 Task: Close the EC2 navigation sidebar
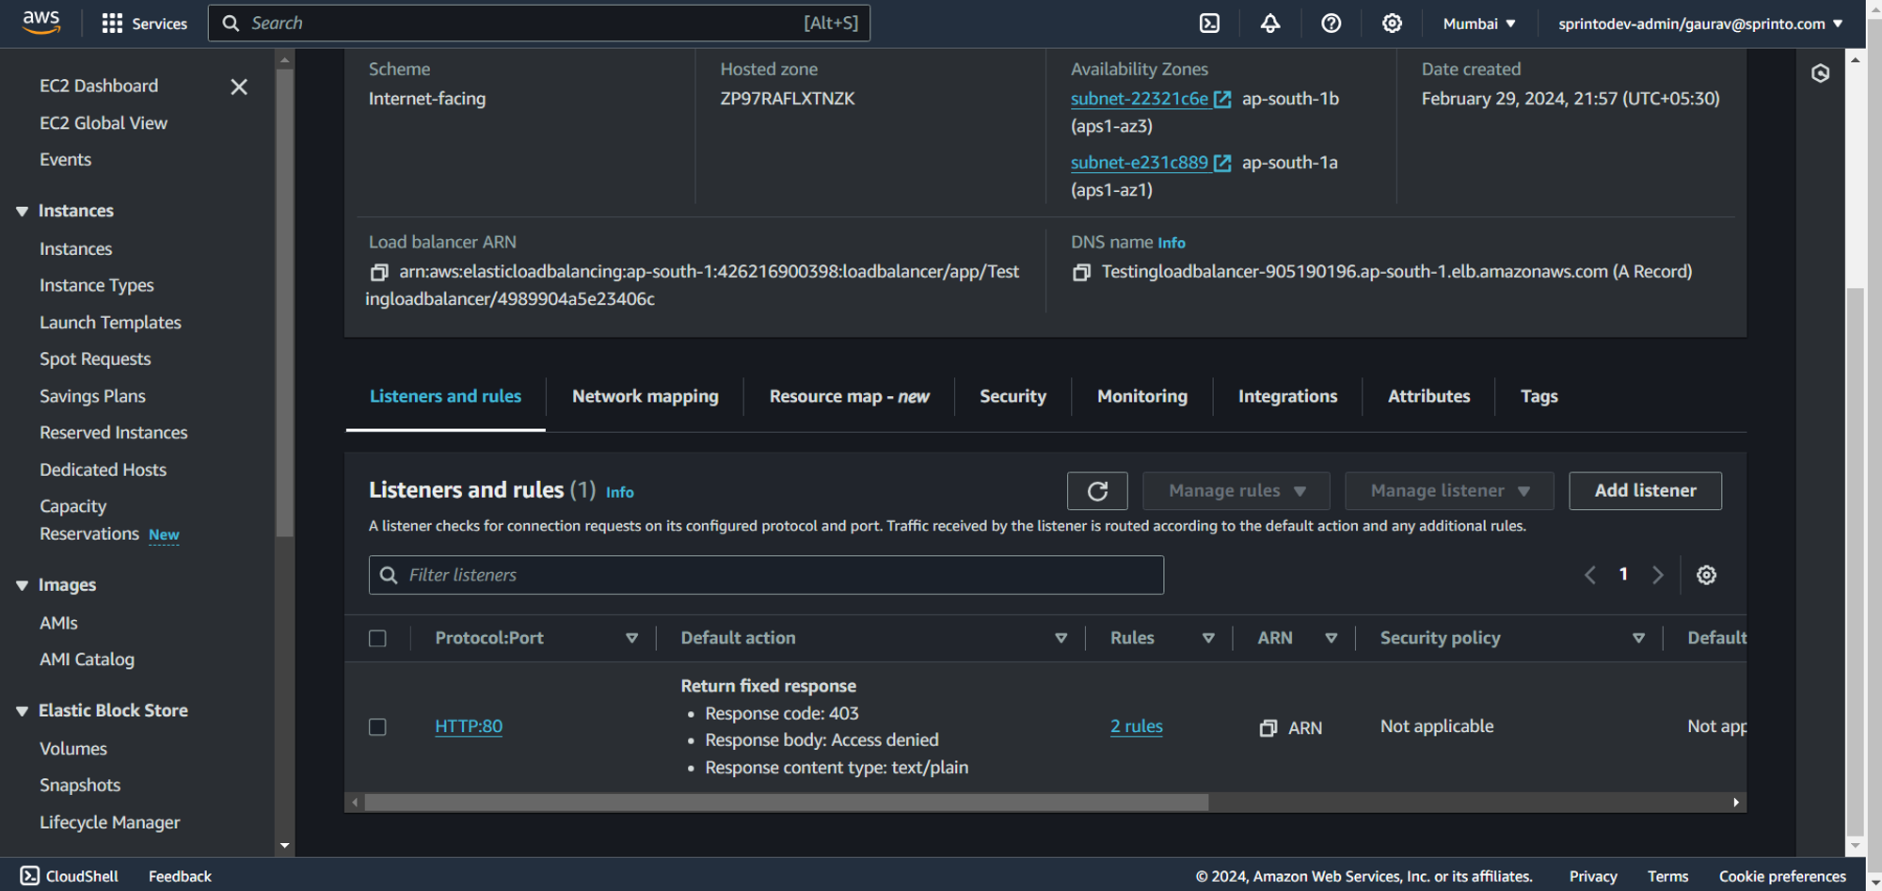[x=239, y=87]
